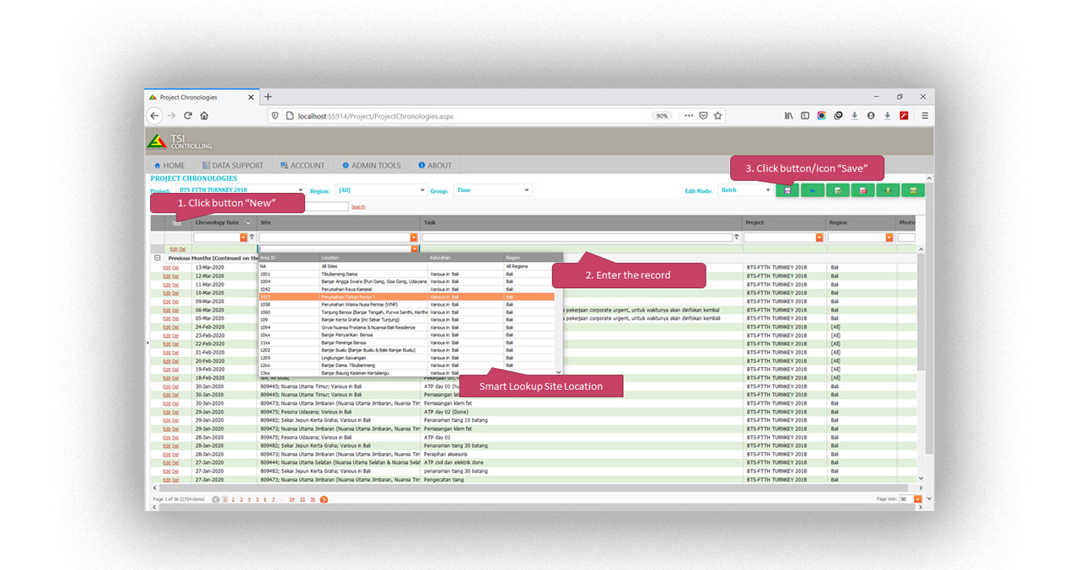1079x570 pixels.
Task: Open the About menu item
Action: pos(436,165)
